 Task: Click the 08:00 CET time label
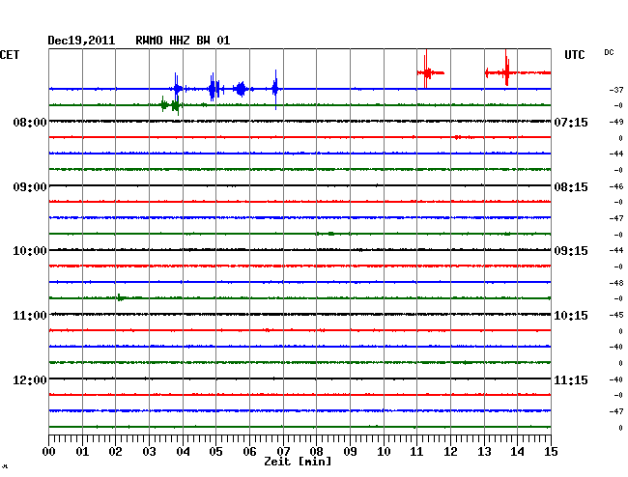click(x=30, y=122)
